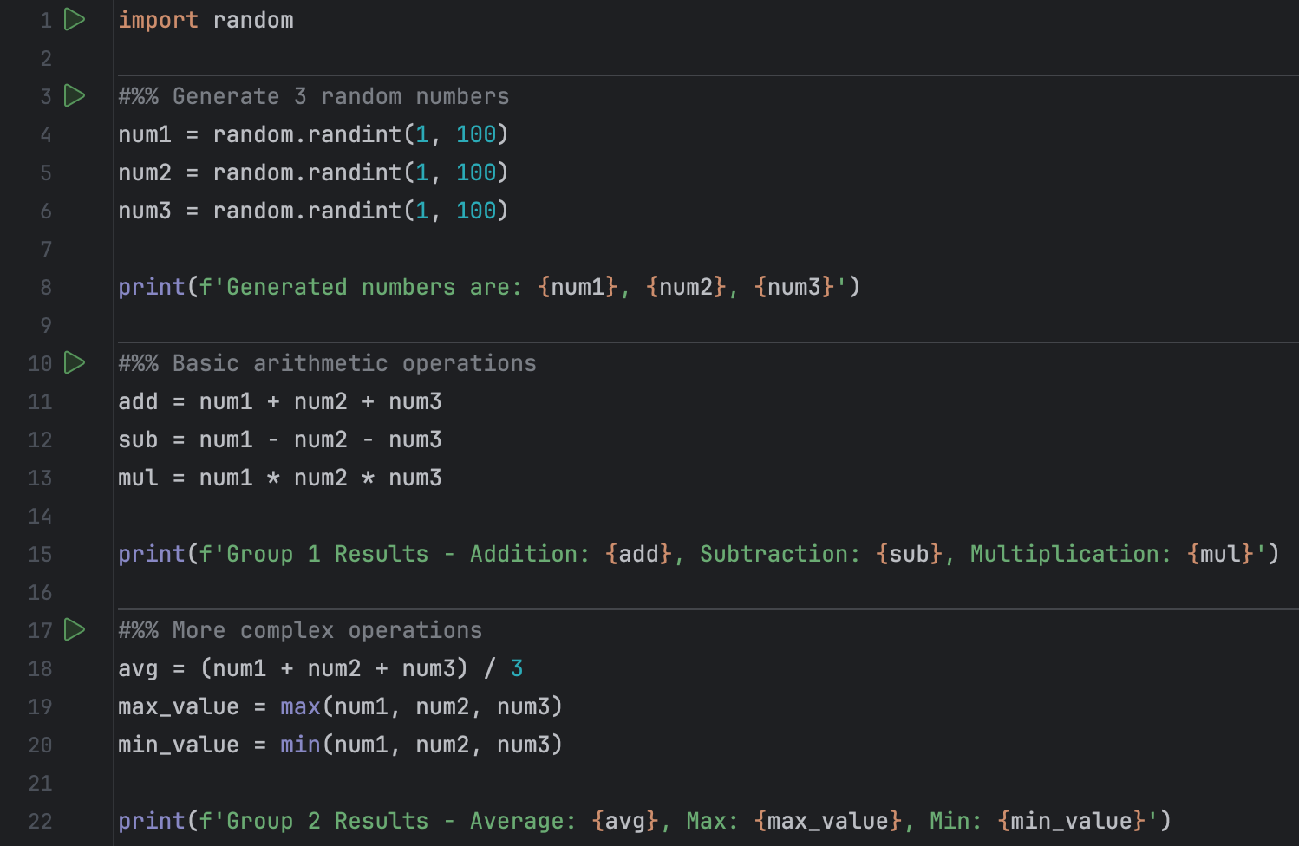The image size is (1299, 846).
Task: Click the word random on line 1
Action: pyautogui.click(x=252, y=20)
